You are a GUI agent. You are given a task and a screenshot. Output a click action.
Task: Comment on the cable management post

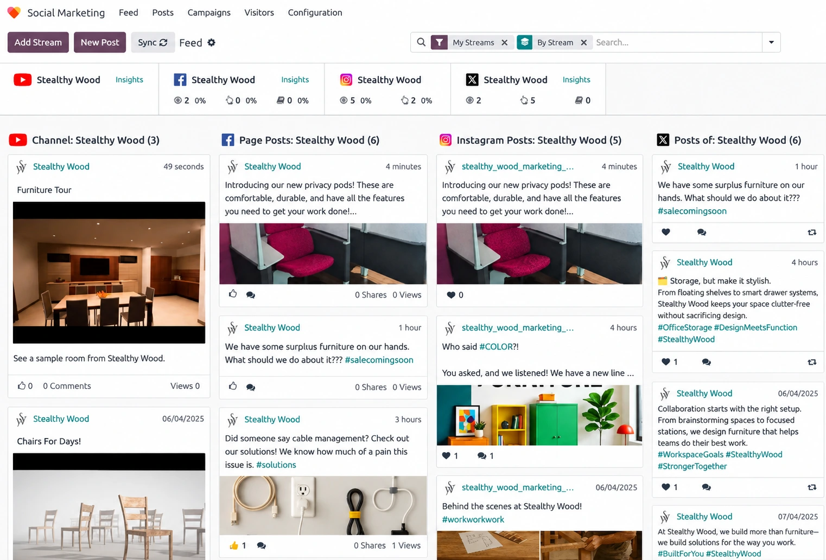262,545
